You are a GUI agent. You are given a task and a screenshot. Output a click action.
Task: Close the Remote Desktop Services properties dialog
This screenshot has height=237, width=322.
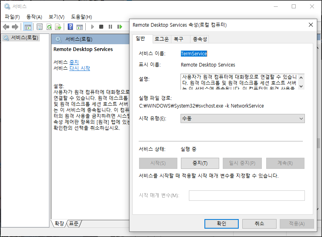[x=311, y=25]
